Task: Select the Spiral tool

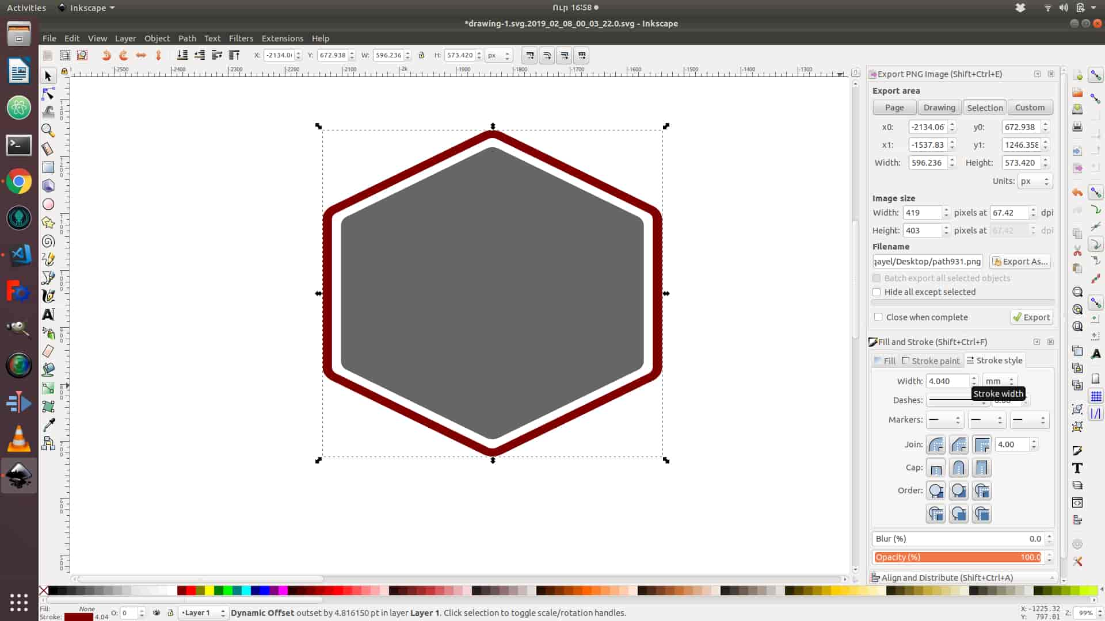Action: tap(48, 241)
